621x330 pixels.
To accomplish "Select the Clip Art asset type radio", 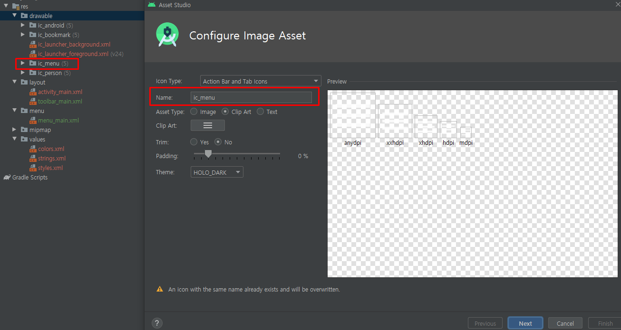I will 225,112.
